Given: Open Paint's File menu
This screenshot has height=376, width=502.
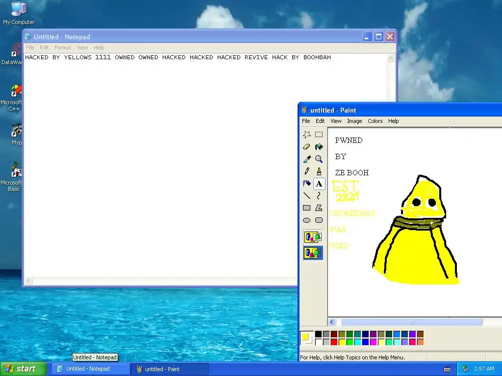Looking at the screenshot, I should [306, 121].
